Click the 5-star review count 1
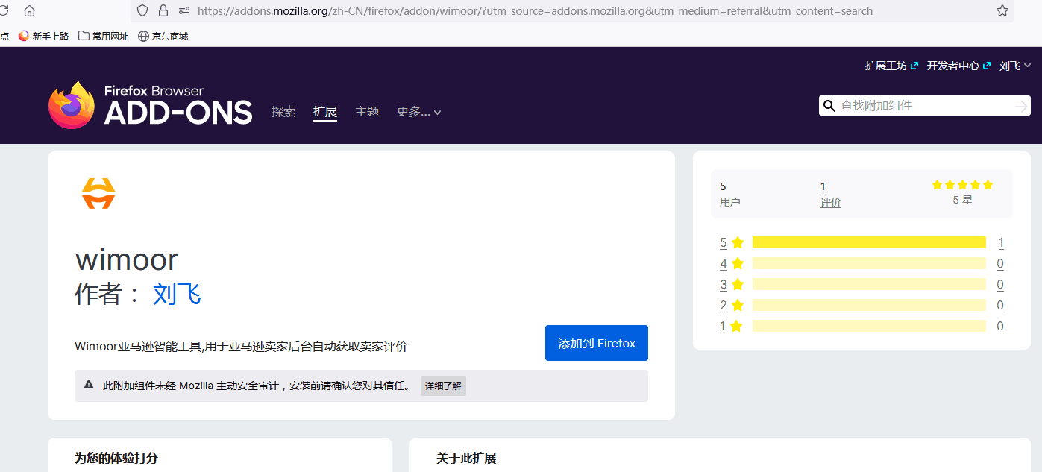This screenshot has width=1042, height=472. (1000, 242)
